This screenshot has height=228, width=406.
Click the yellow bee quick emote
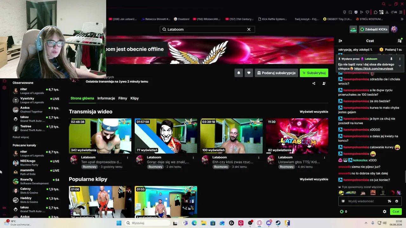click(341, 193)
